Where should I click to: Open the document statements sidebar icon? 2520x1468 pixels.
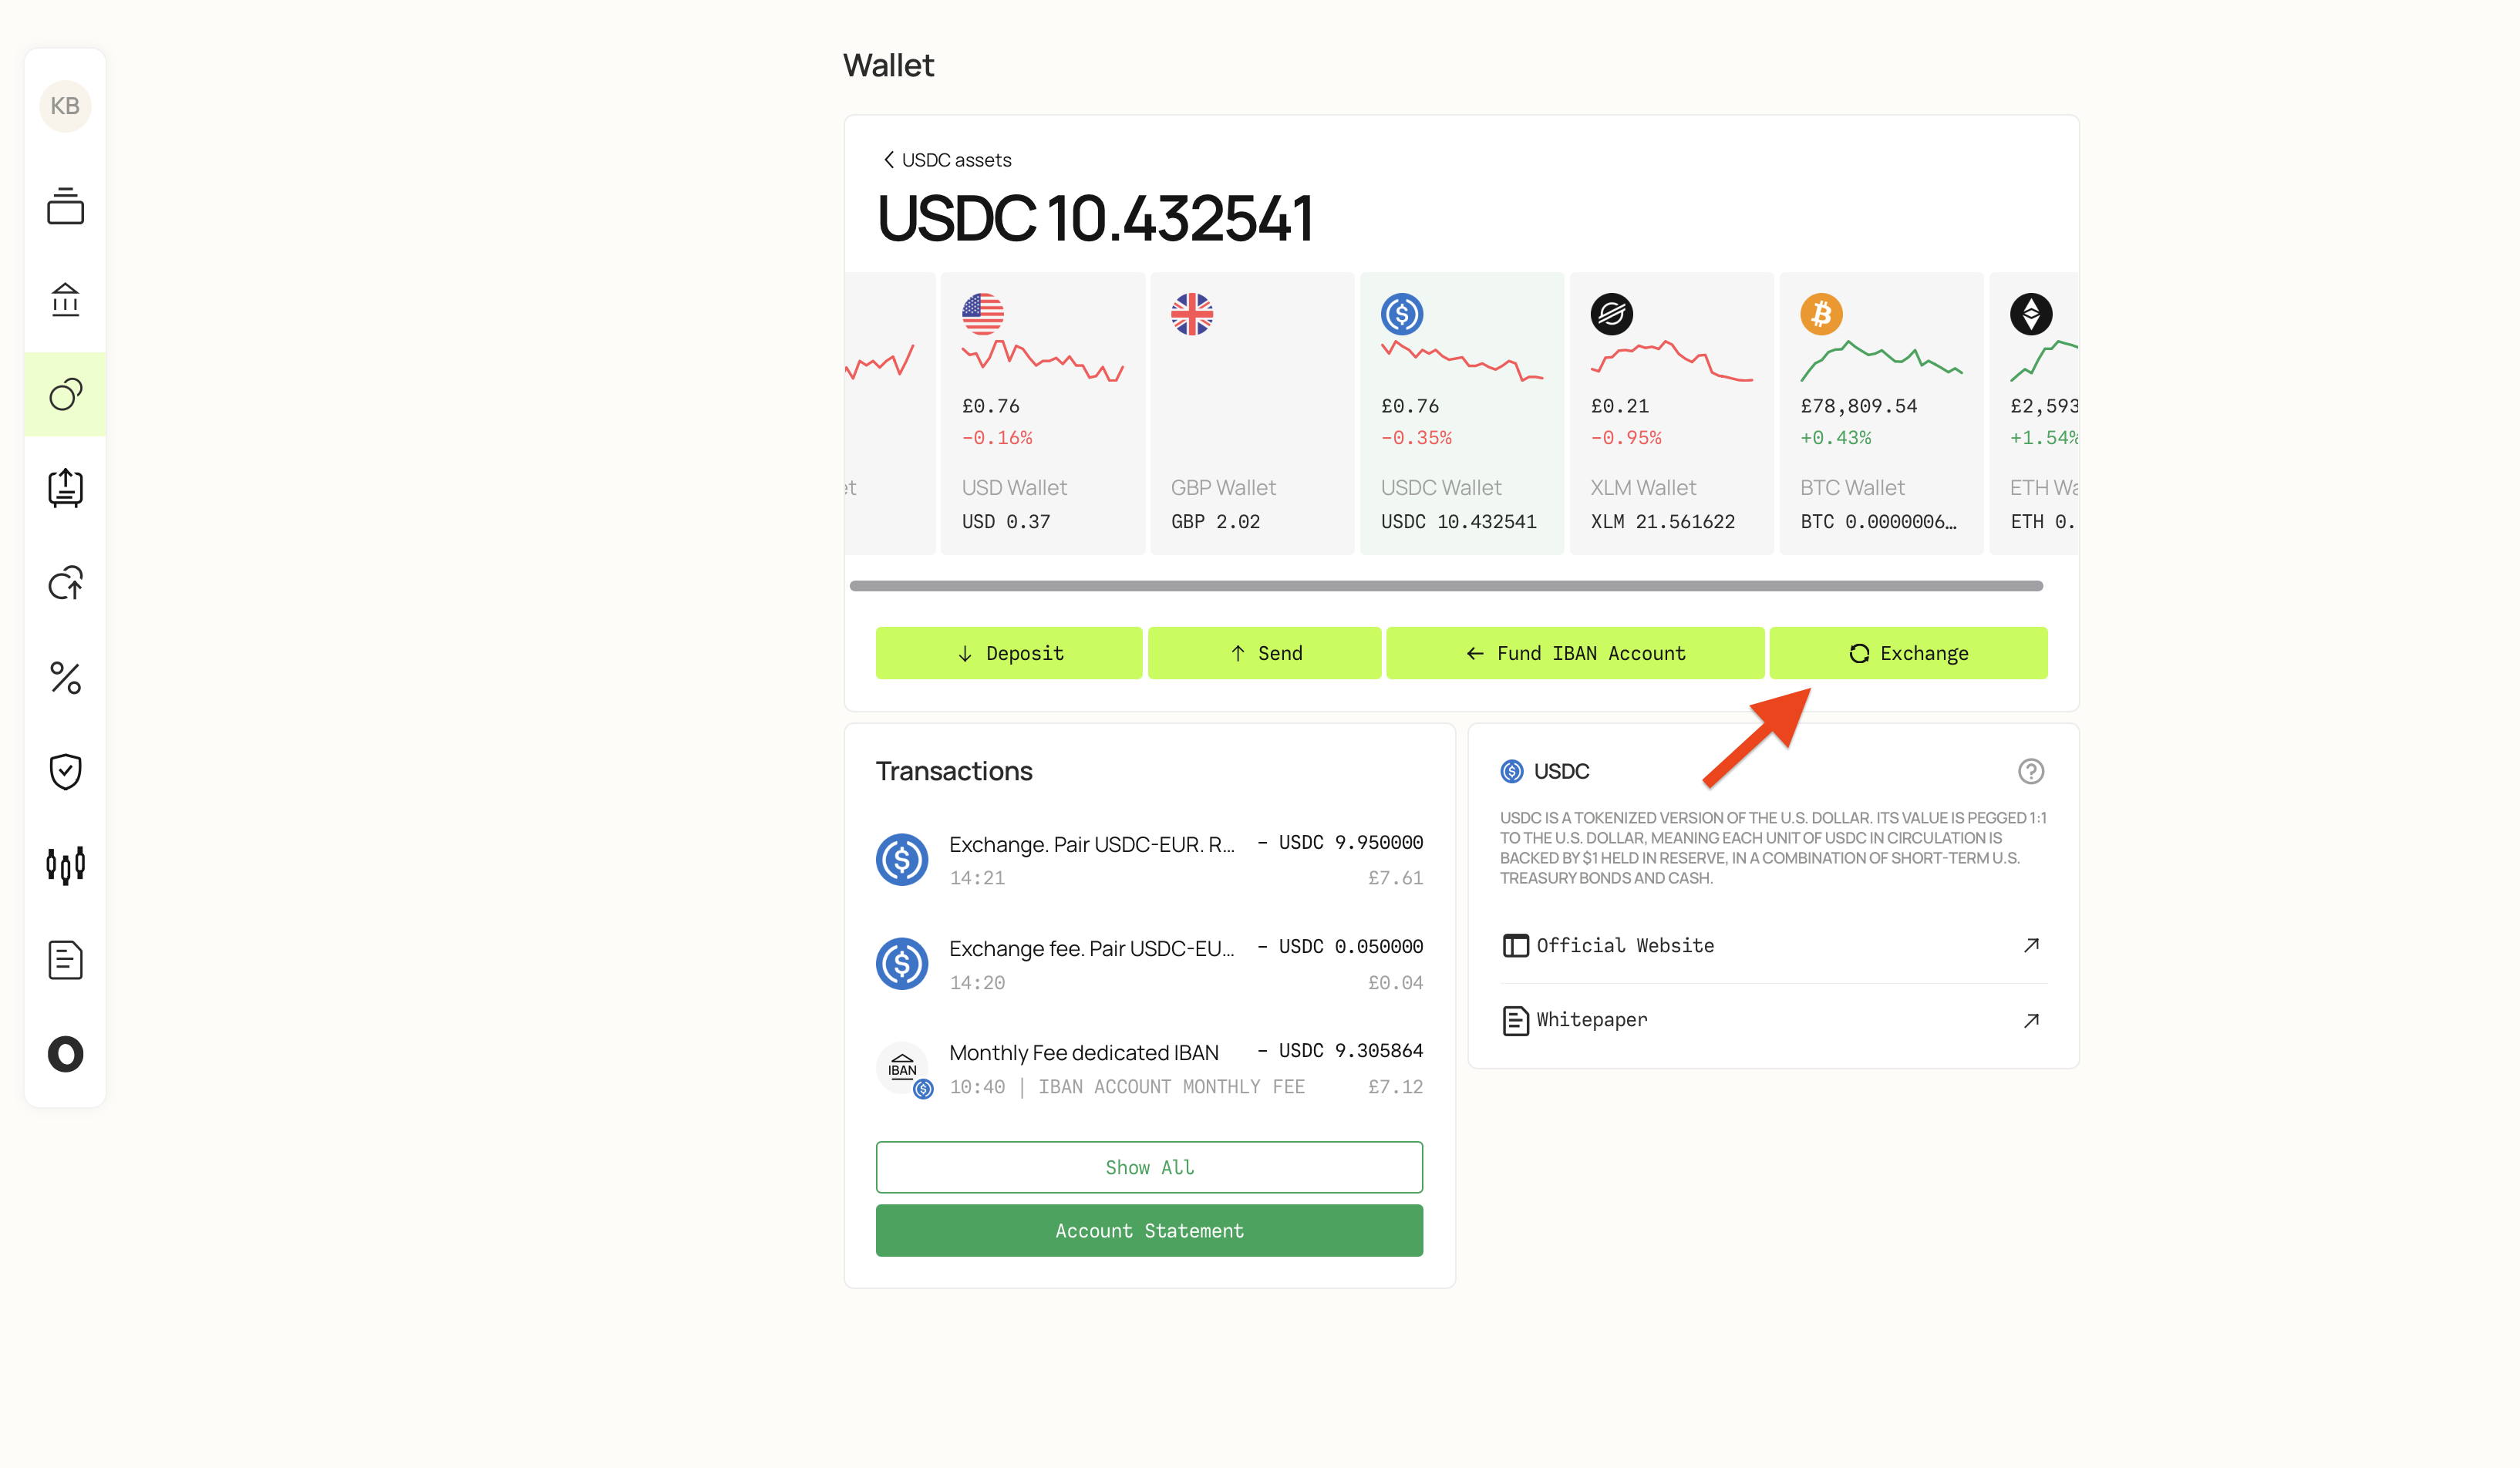[65, 960]
